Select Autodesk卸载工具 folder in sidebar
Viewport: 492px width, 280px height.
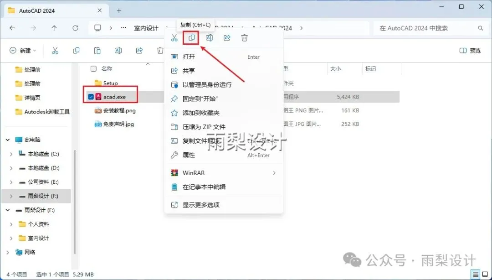(x=42, y=112)
